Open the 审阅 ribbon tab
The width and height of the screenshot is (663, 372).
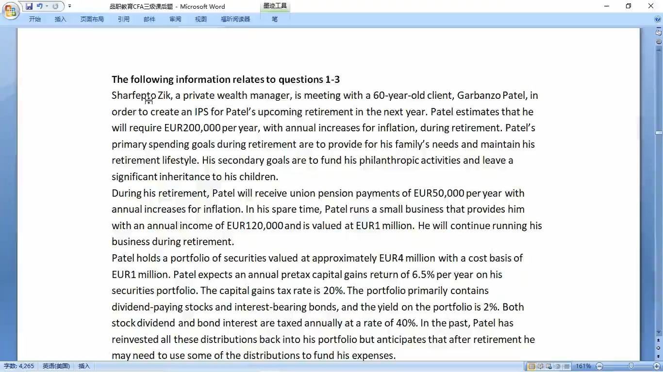tap(175, 19)
